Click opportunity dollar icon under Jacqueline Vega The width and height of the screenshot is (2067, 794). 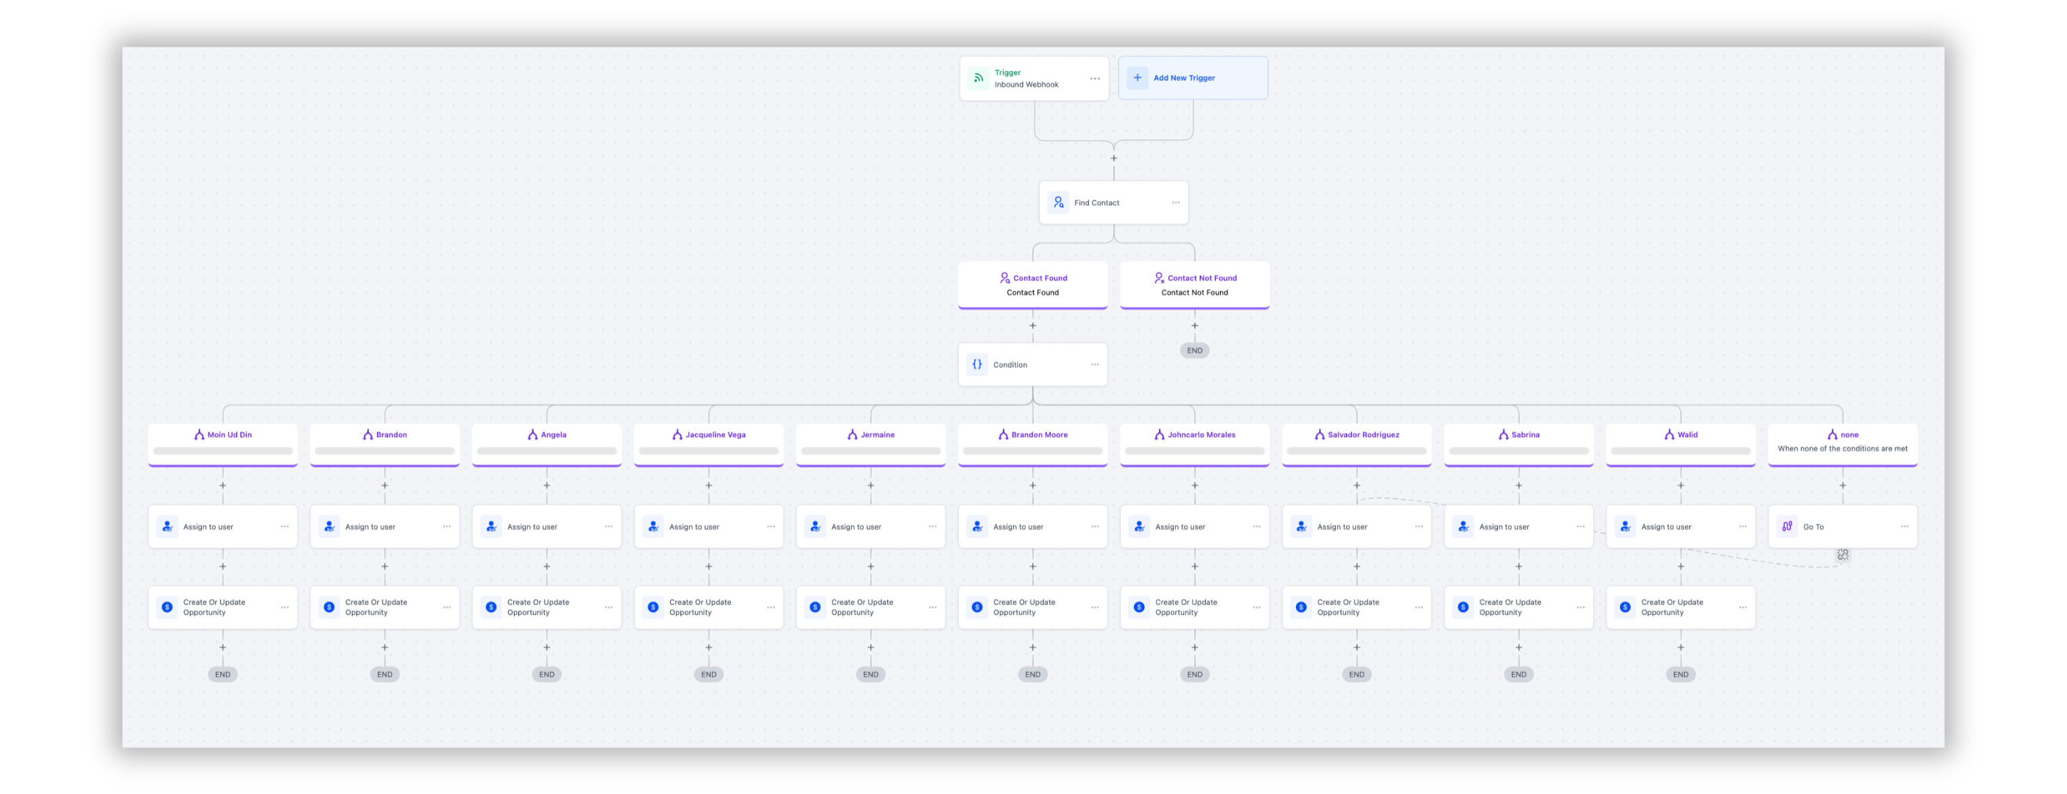tap(653, 607)
